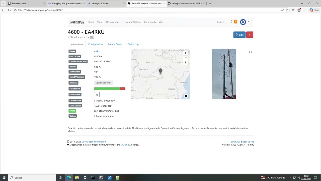Screen dimensions: 321x181
Task: Toggle the read aloud icon in address bar
Action: point(282,10)
